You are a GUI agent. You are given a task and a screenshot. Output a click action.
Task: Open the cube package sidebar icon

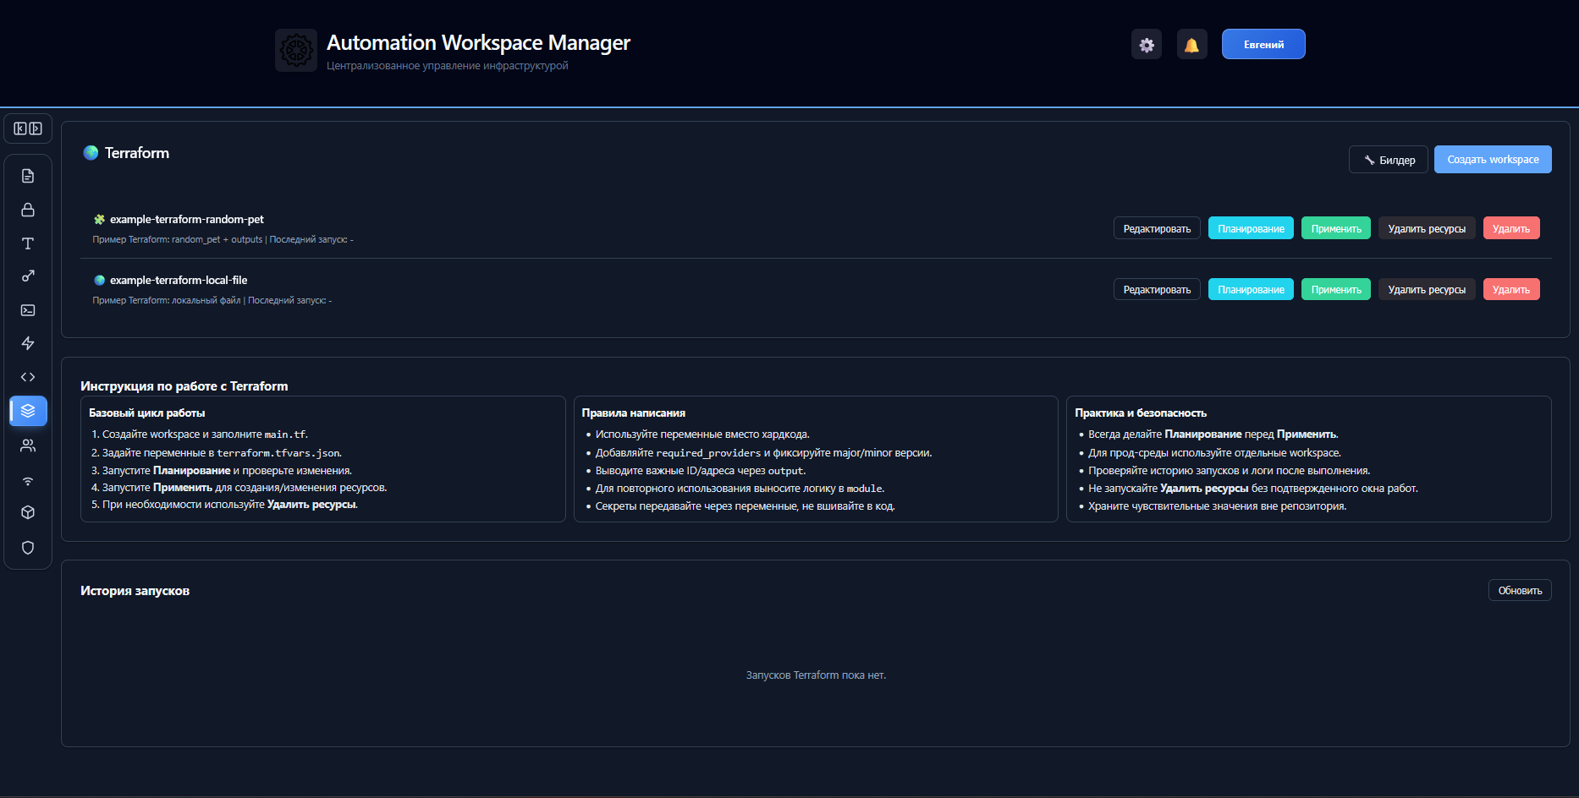coord(28,512)
